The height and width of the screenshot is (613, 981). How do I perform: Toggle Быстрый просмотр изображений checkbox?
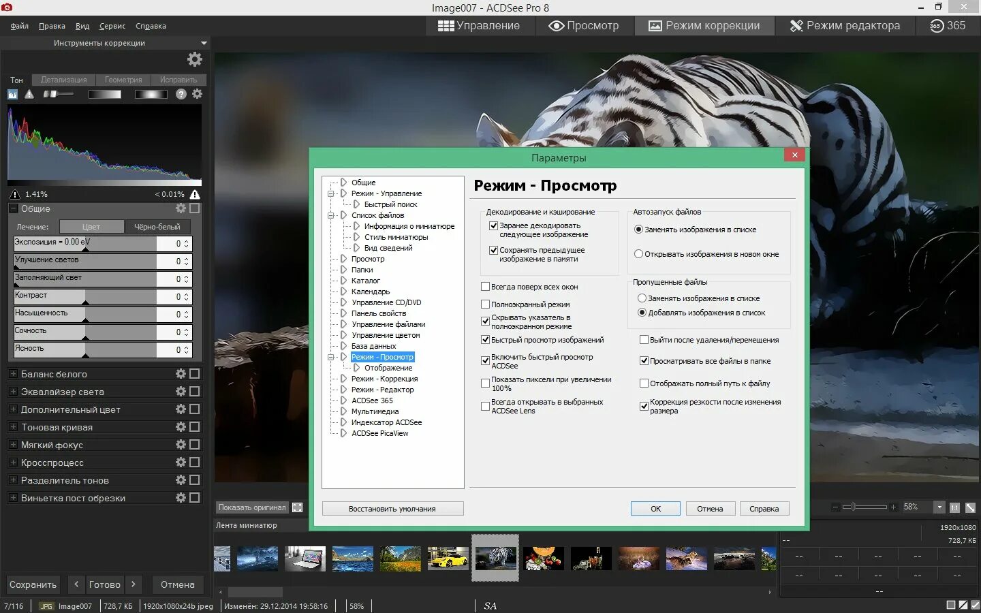coord(485,340)
